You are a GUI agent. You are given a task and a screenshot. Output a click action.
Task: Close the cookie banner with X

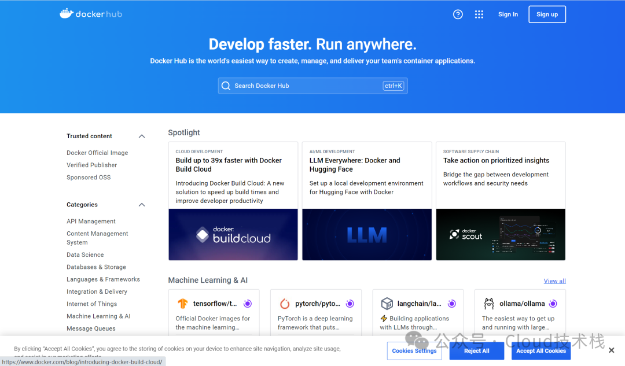612,350
